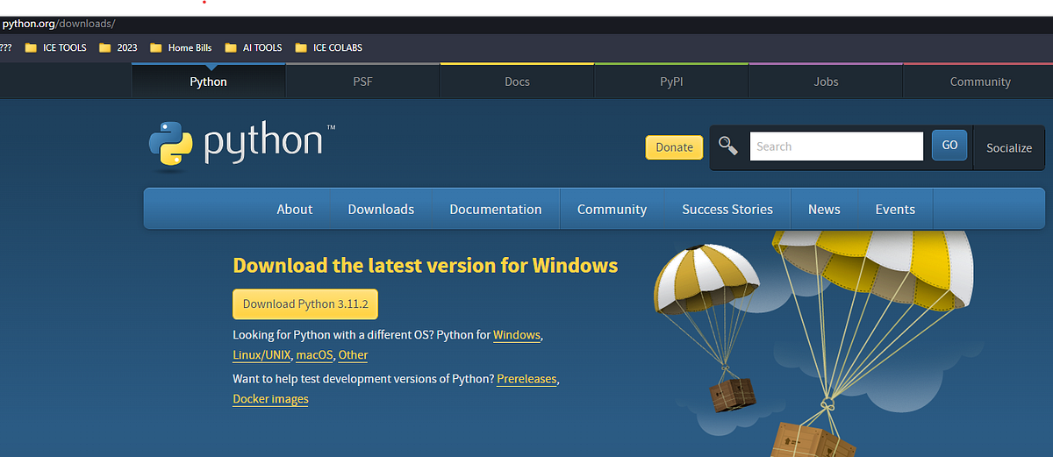The width and height of the screenshot is (1053, 457).
Task: Switch to the PyPI top tab
Action: pos(671,82)
